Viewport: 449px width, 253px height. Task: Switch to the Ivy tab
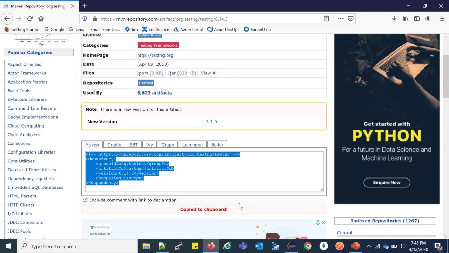pyautogui.click(x=149, y=145)
